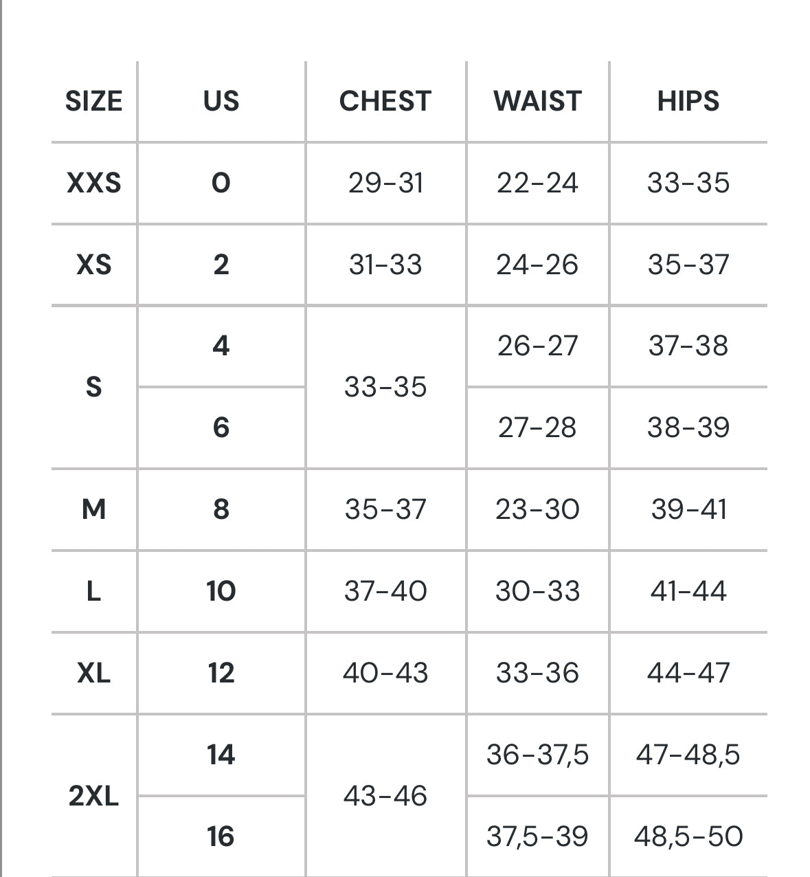Select US size 6 cell

click(221, 428)
